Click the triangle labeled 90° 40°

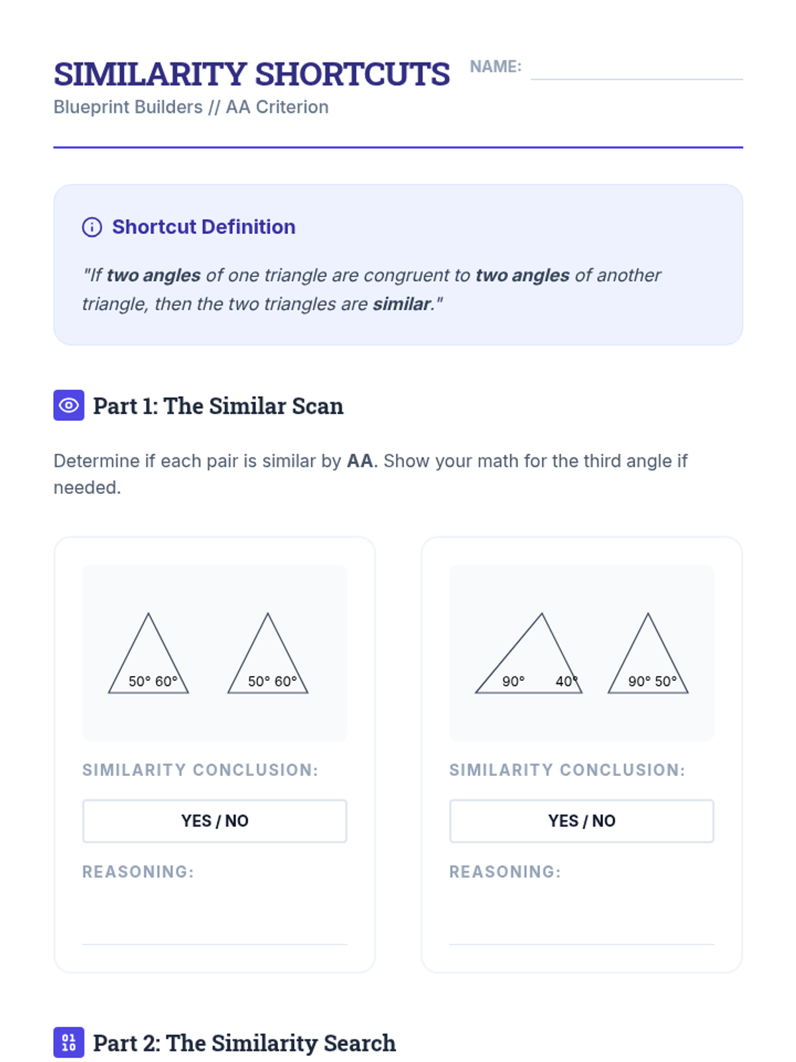(x=529, y=653)
